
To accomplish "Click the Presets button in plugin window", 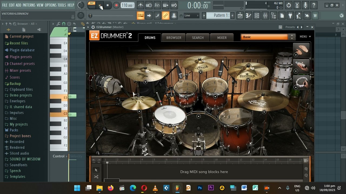I will point(290,27).
